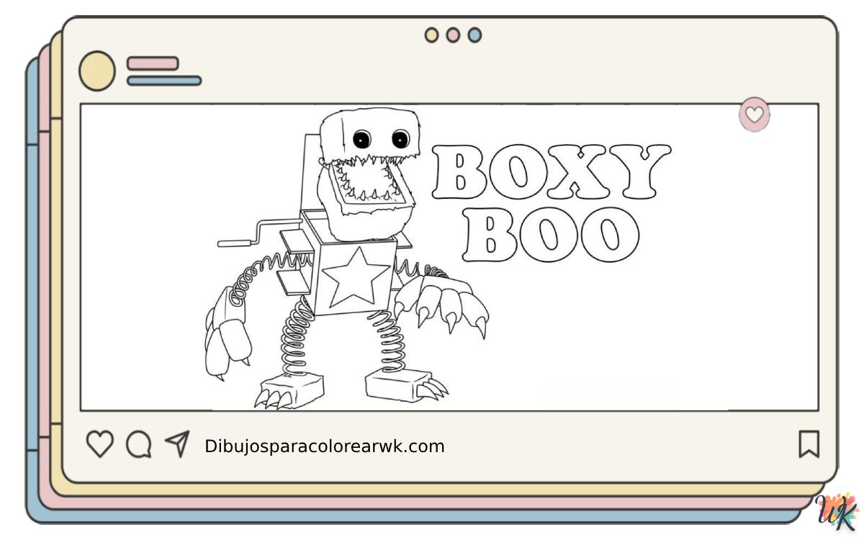Save the post with the bookmark icon
The width and height of the screenshot is (864, 540).
click(x=809, y=444)
